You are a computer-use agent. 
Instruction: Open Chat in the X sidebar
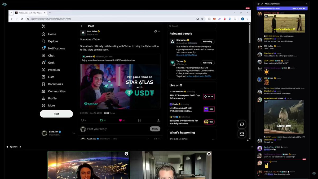point(48,55)
